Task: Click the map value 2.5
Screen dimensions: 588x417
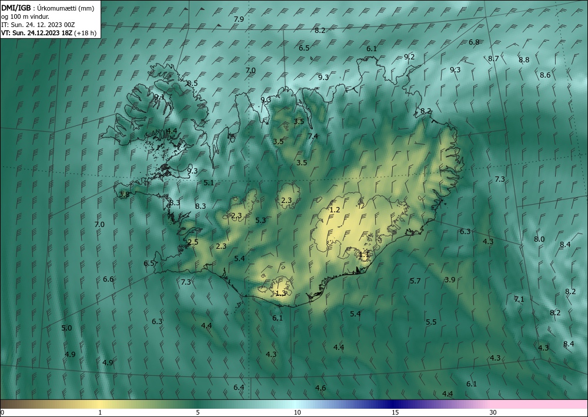Action: (x=193, y=242)
